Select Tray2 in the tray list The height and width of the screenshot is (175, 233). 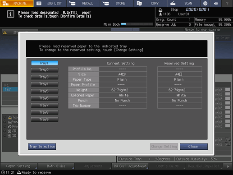[x=45, y=70]
